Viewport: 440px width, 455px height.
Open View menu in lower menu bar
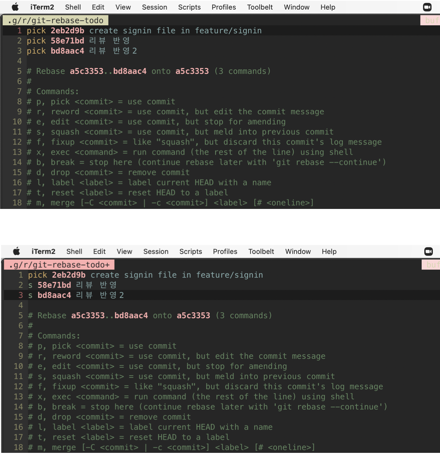[x=124, y=251]
